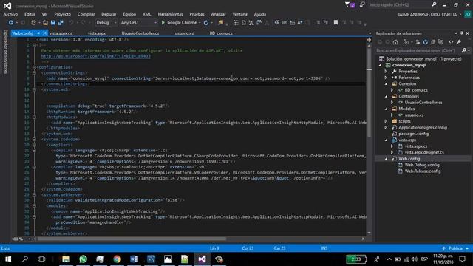Image resolution: width=473 pixels, height=266 pixels.
Task: Click the Quick Launch search field
Action: (400, 5)
